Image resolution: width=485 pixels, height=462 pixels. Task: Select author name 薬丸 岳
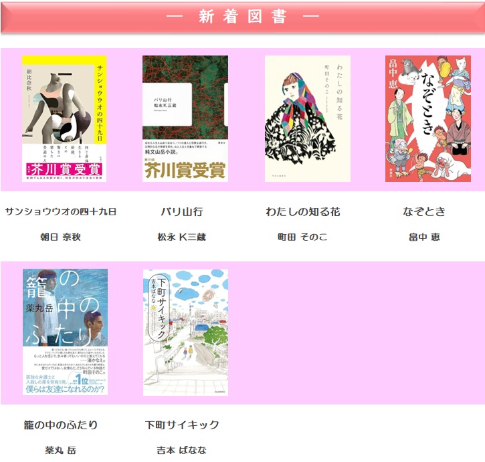coord(61,450)
